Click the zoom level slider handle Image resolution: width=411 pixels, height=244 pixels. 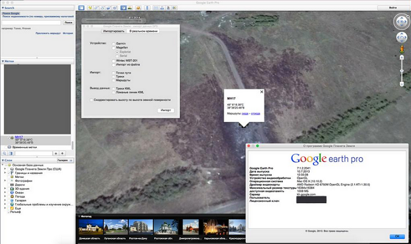[x=402, y=71]
